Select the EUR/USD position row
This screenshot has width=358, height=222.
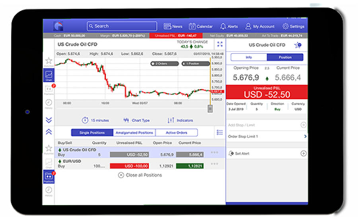[140, 164]
